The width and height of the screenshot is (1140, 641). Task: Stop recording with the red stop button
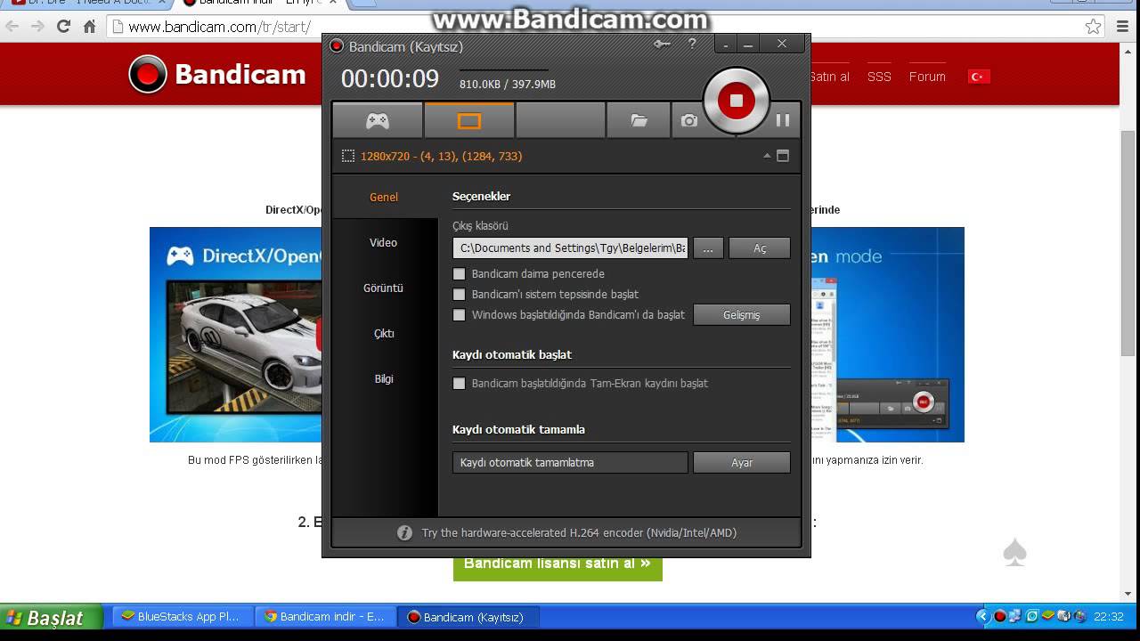click(x=736, y=101)
